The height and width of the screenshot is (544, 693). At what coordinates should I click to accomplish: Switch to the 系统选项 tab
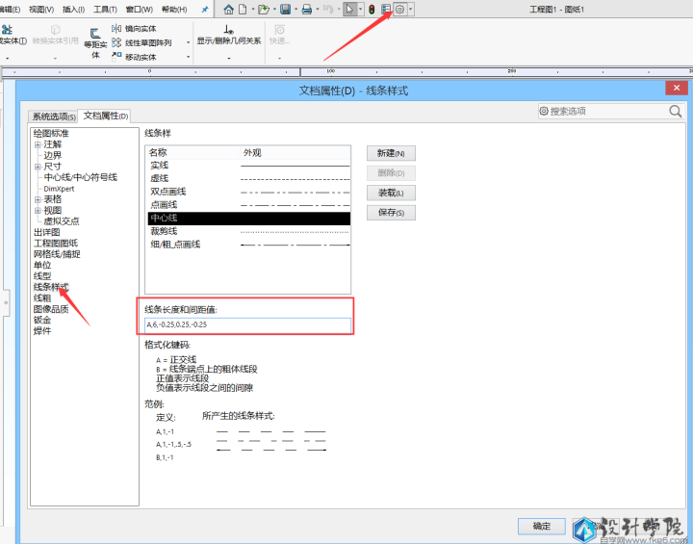pyautogui.click(x=53, y=117)
